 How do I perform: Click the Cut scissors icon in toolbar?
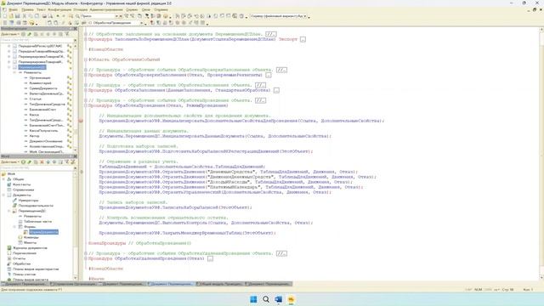[25, 16]
